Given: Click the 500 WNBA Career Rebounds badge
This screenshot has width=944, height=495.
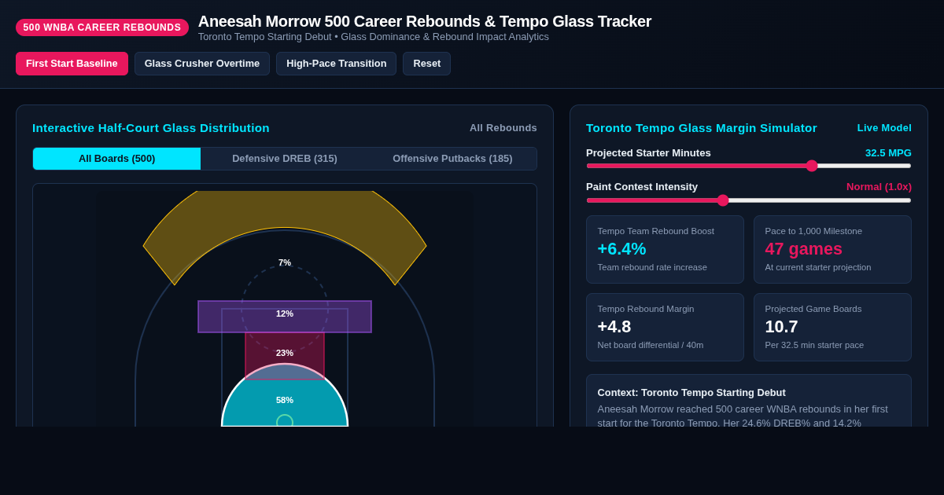Looking at the screenshot, I should point(102,27).
